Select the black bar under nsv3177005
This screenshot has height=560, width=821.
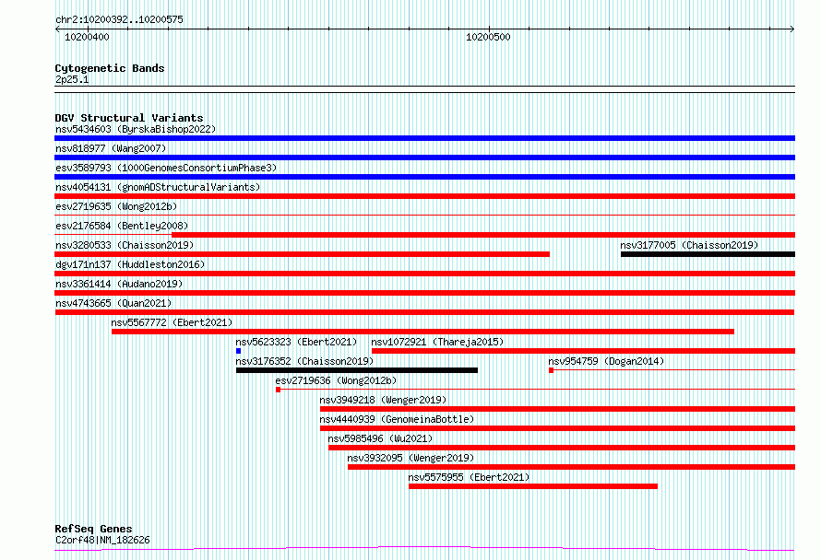point(708,254)
